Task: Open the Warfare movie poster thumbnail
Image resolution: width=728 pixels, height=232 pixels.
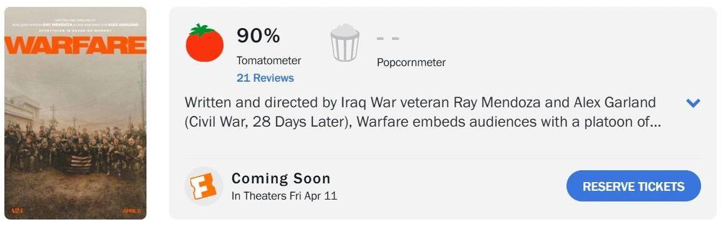Action: coord(75,113)
